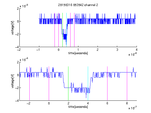The image size is (151, 113).
Task: Click the rightmost magenta line in the top plot
Action: click(x=74, y=30)
